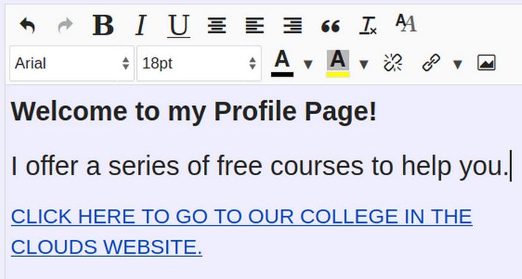Expand the highlight color picker arrow

(x=364, y=64)
